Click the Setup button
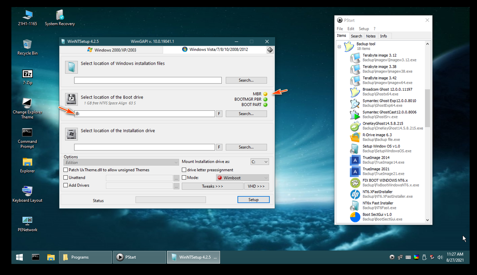The height and width of the screenshot is (275, 477). pos(253,200)
